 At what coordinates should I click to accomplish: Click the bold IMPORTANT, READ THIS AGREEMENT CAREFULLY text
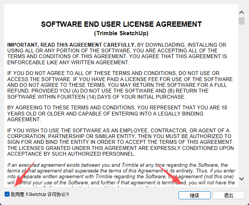(72, 45)
